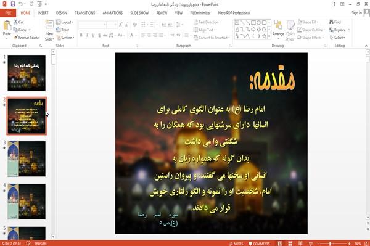Viewport: 370px width, 246px height.
Task: Toggle Italic formatting
Action: click(87, 35)
